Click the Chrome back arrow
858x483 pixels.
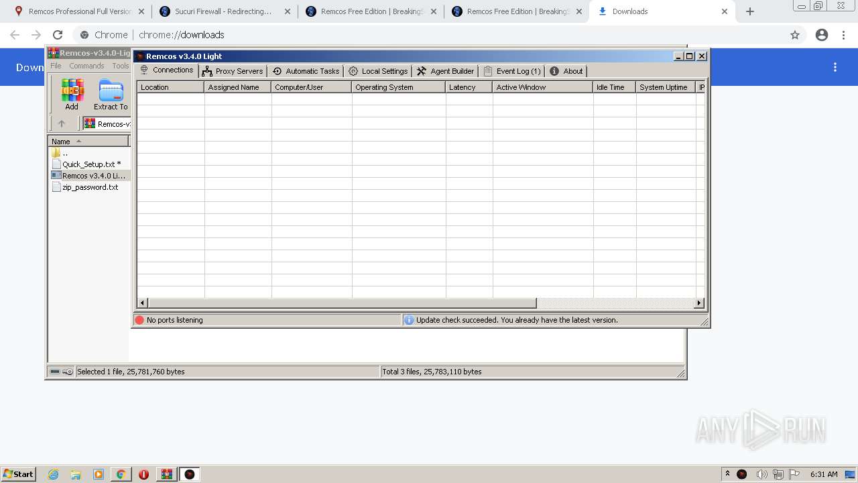15,35
